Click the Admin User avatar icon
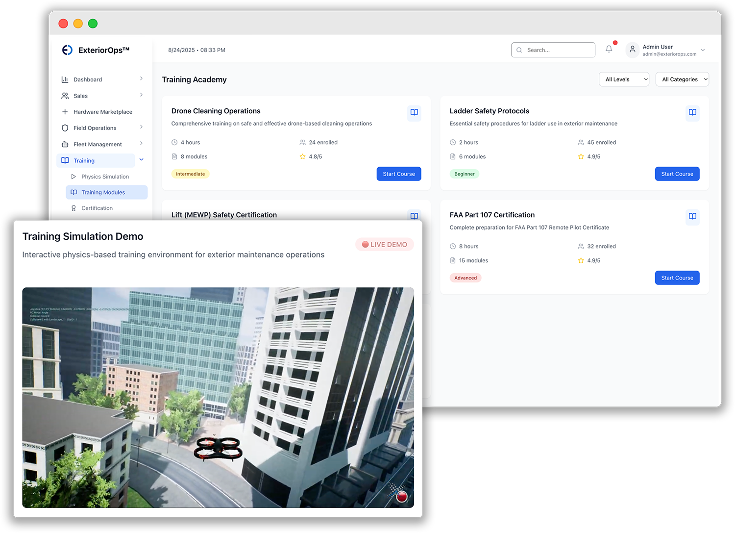The image size is (735, 533). click(x=633, y=50)
